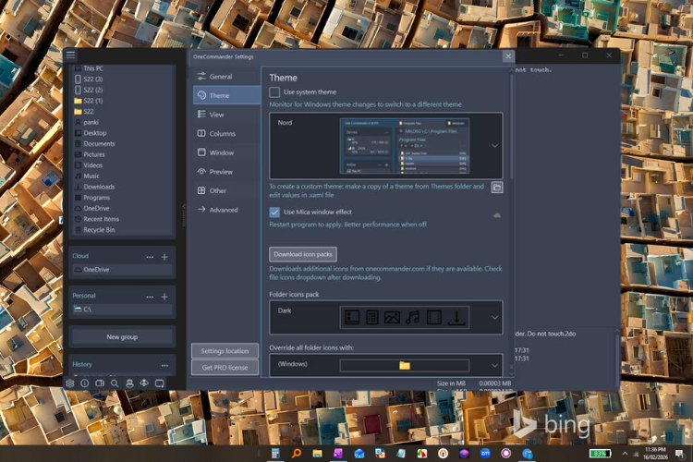Open Zoom from the taskbar
This screenshot has width=693, height=462.
point(485,453)
